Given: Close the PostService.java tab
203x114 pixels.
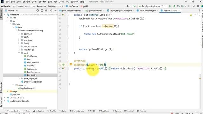Looking at the screenshot, I should pos(179,11).
